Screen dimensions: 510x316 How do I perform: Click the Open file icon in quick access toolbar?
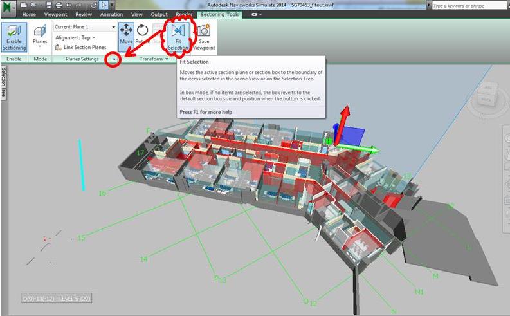[34, 5]
